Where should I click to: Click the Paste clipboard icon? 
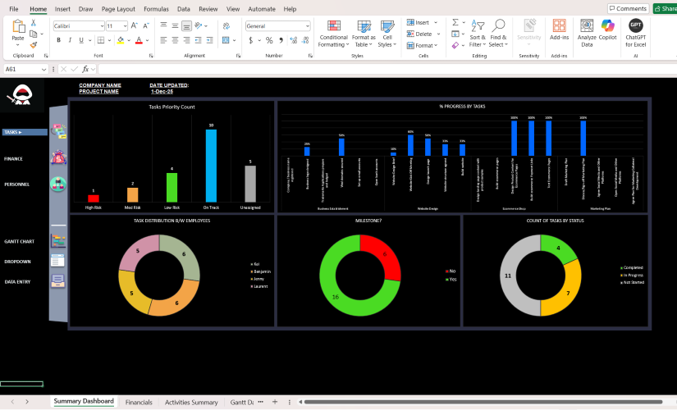(x=18, y=27)
